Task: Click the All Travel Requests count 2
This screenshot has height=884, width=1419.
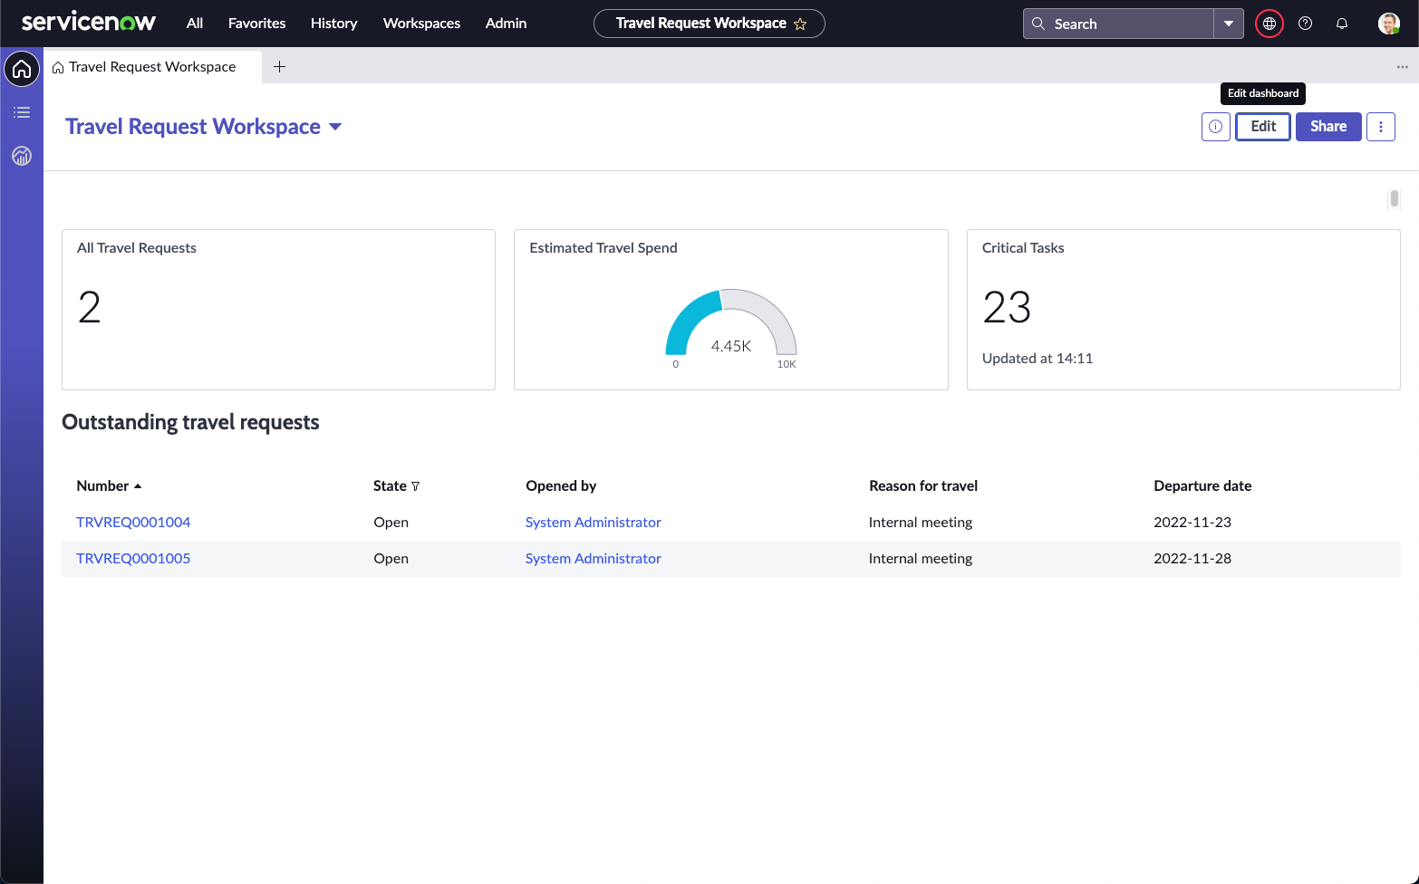Action: coord(90,308)
